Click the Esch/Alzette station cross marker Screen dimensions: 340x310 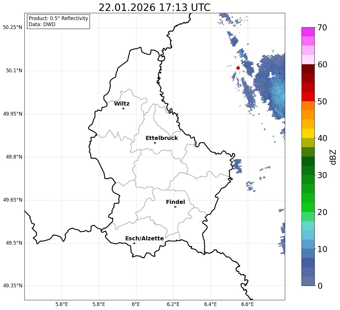(x=134, y=243)
